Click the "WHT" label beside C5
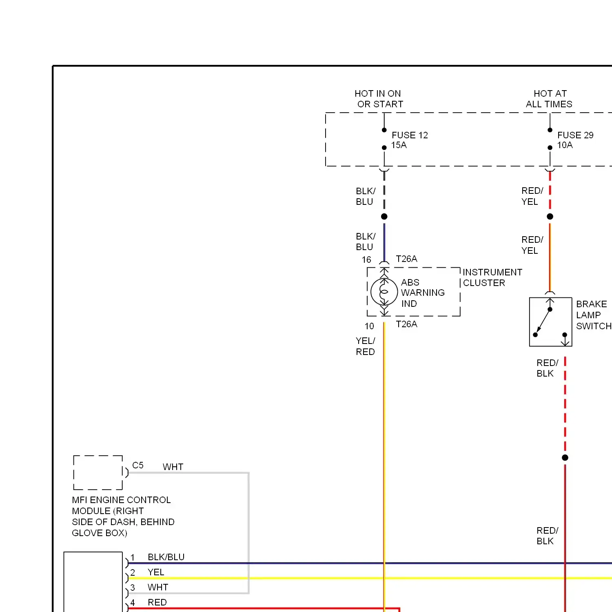 point(173,467)
